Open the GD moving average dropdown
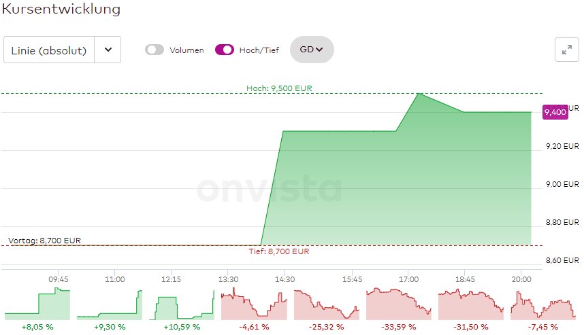Image resolution: width=584 pixels, height=335 pixels. [312, 50]
